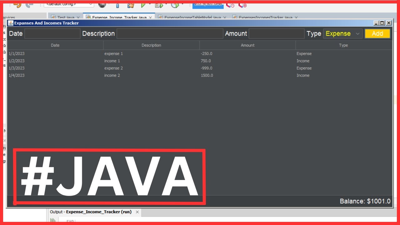Focus the Date input field
Screen dimensions: 400x225
click(52, 34)
